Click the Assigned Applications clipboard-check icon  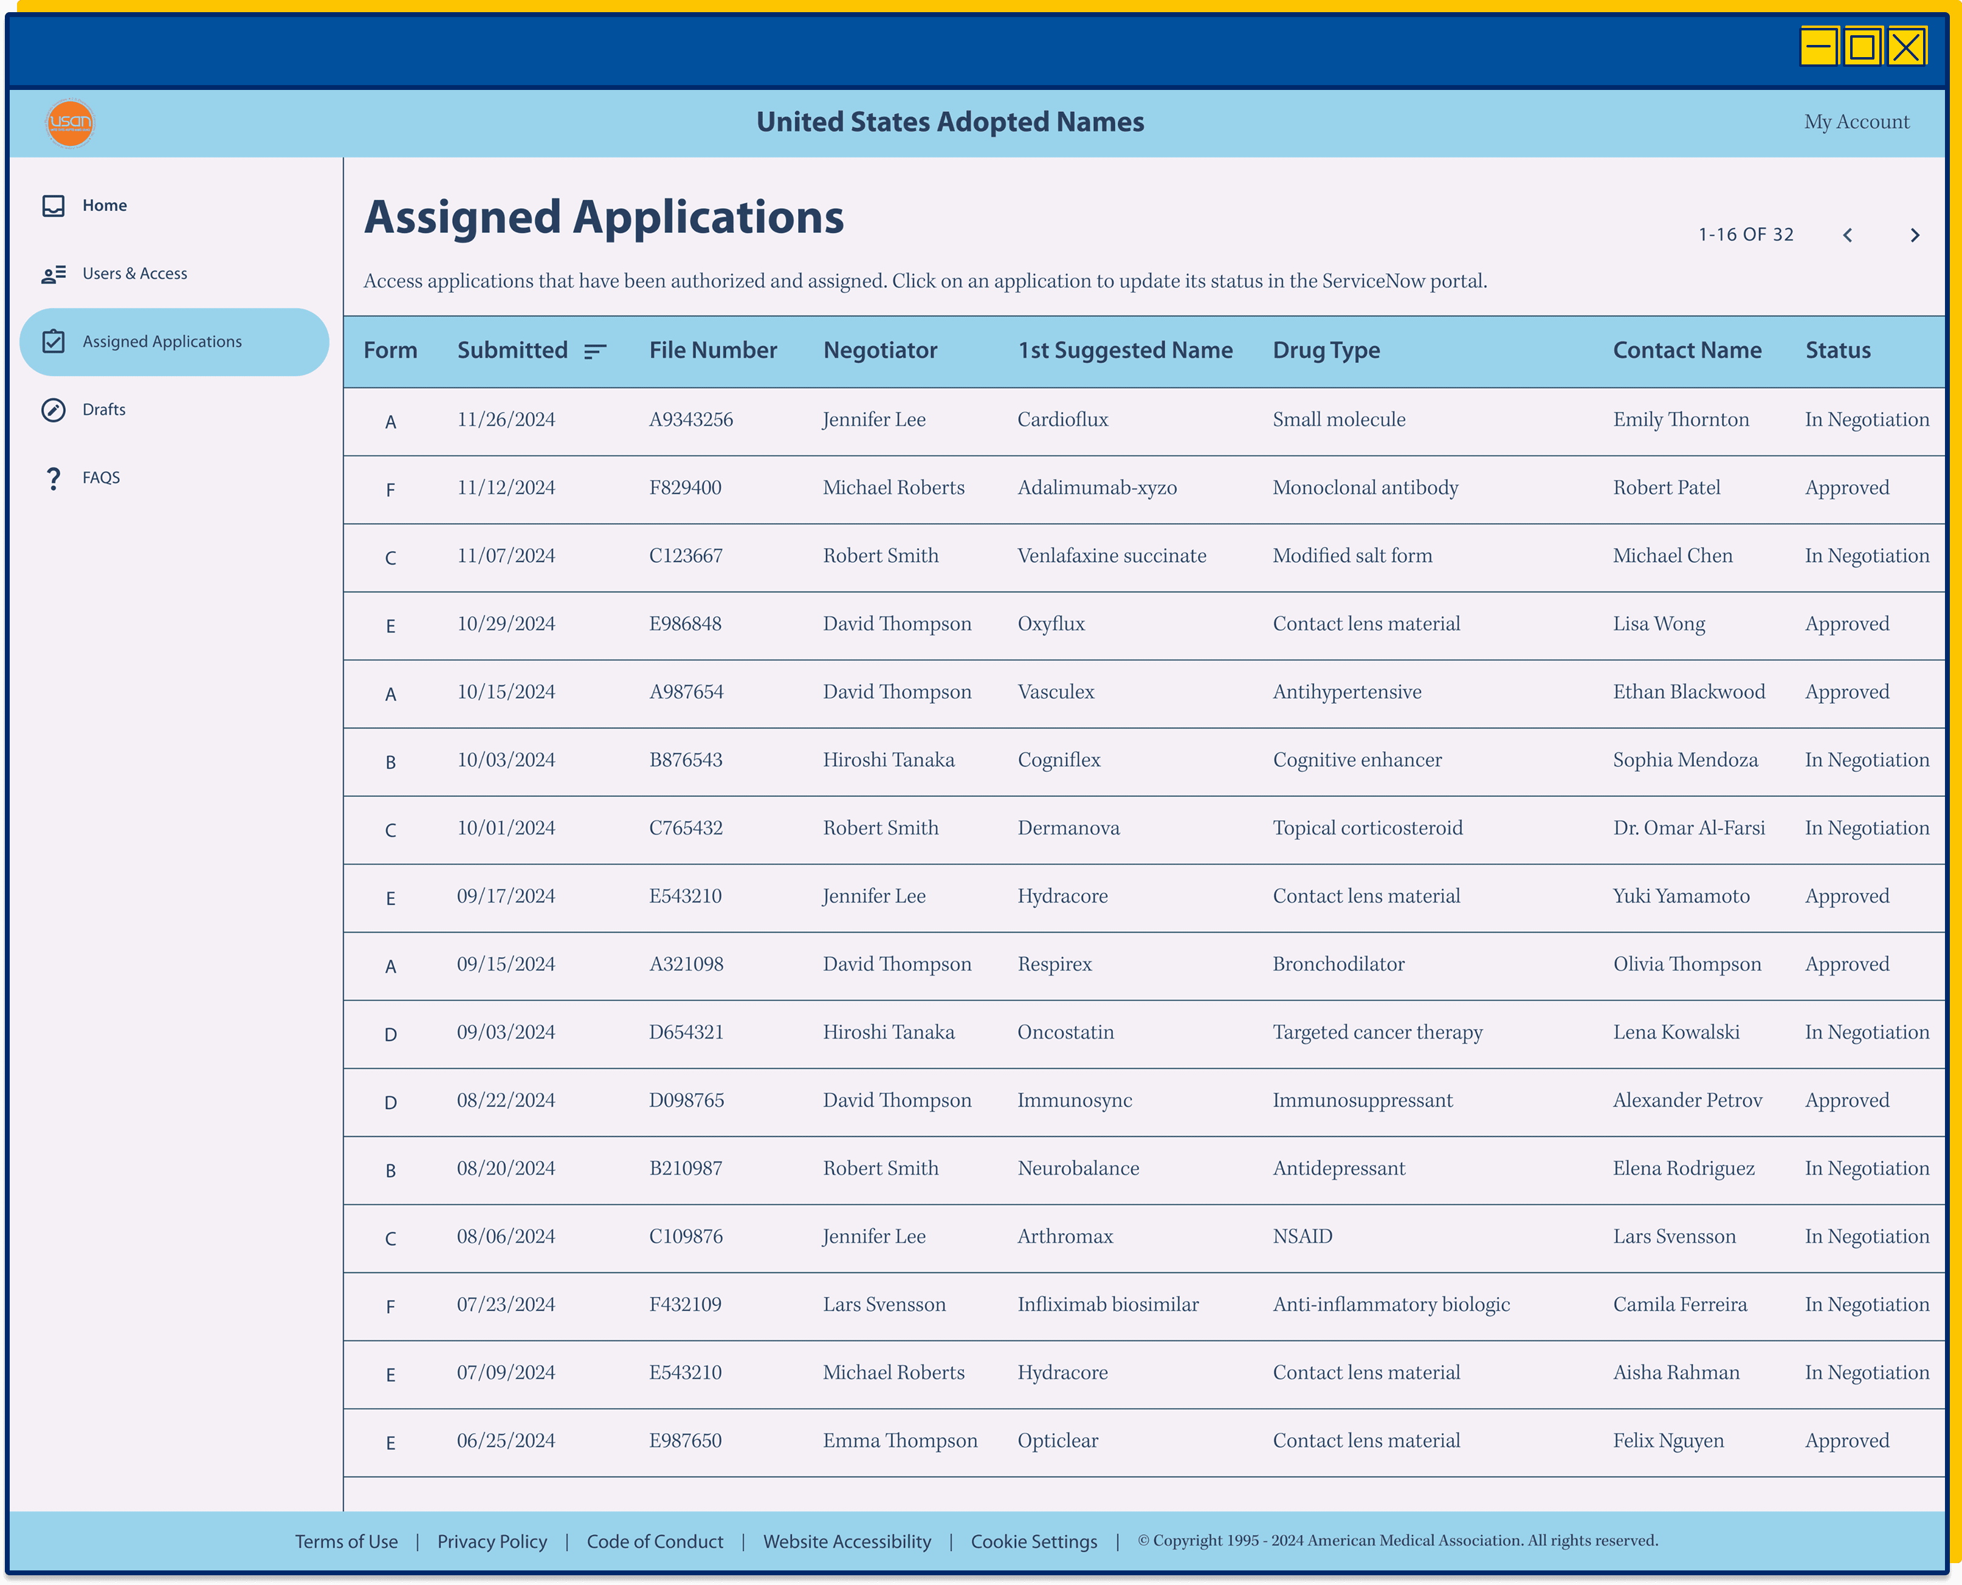(x=54, y=342)
